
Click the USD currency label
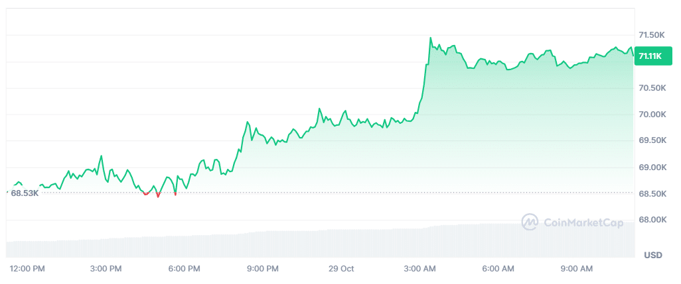[653, 255]
